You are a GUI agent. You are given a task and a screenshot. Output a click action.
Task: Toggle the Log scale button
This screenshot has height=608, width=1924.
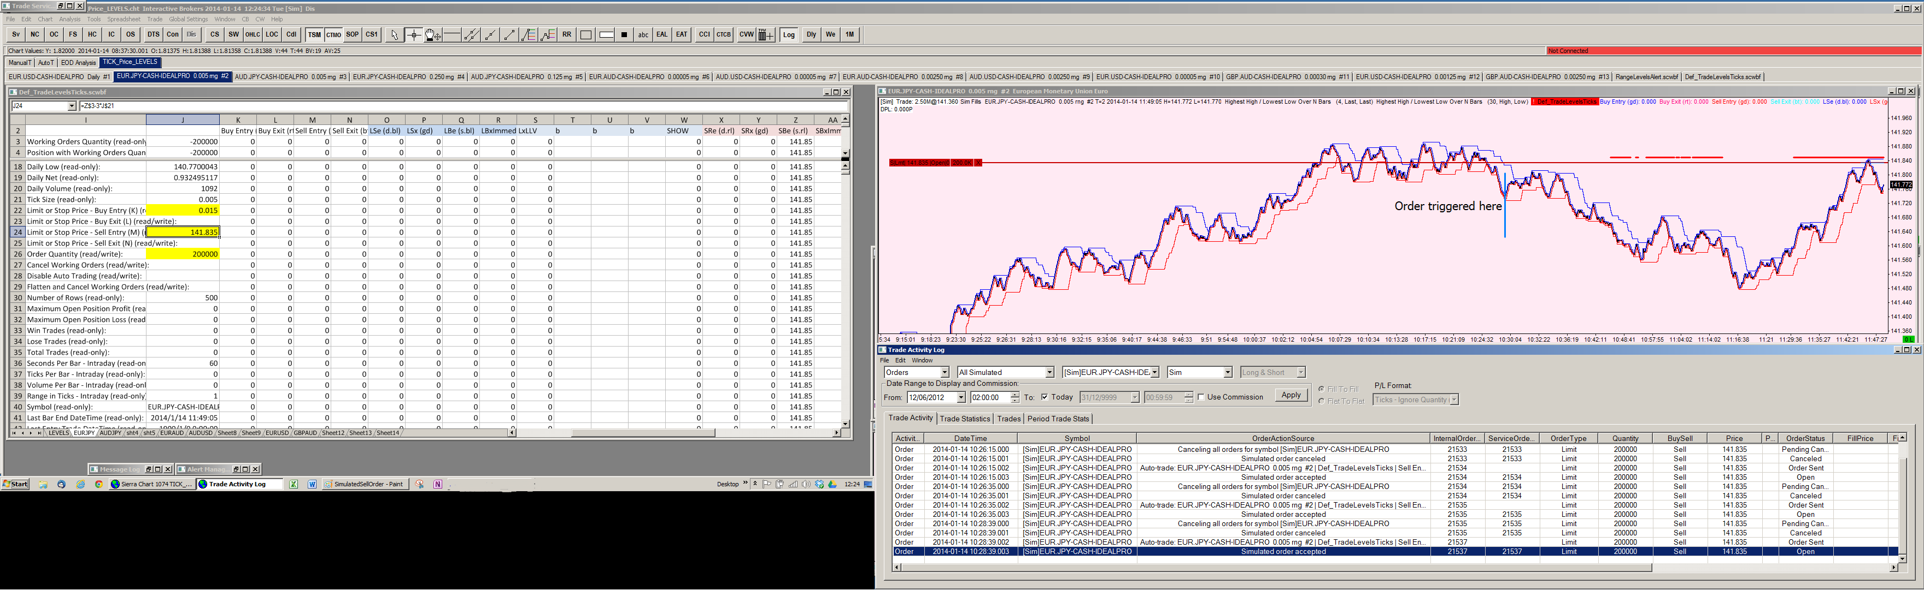[x=789, y=34]
